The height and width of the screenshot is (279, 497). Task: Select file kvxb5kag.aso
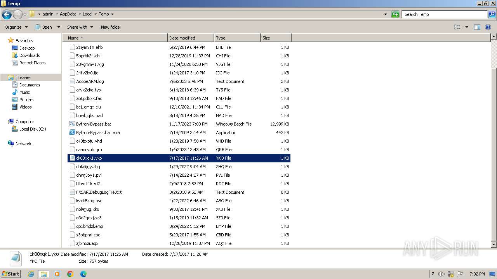point(89,201)
